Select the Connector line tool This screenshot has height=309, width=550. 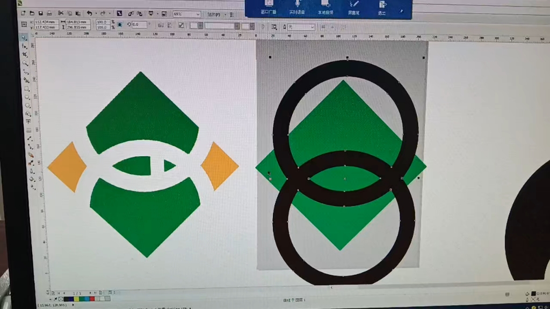30,146
